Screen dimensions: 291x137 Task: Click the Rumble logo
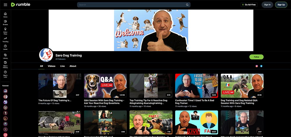[x=21, y=5]
